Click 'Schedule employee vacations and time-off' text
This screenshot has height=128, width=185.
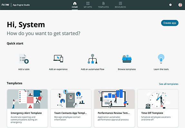click(x=156, y=118)
